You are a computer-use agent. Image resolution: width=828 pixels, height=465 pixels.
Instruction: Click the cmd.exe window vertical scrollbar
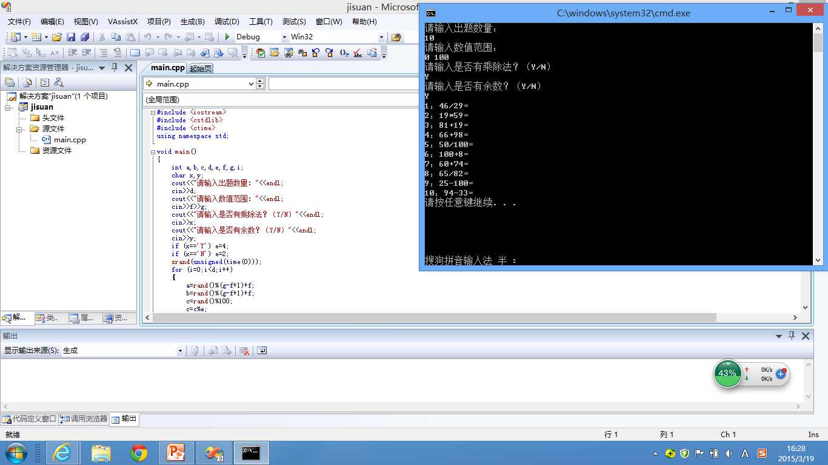(x=818, y=144)
